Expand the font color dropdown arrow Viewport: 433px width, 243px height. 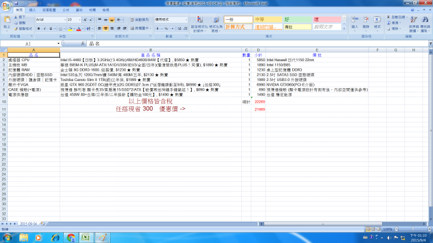pos(83,29)
